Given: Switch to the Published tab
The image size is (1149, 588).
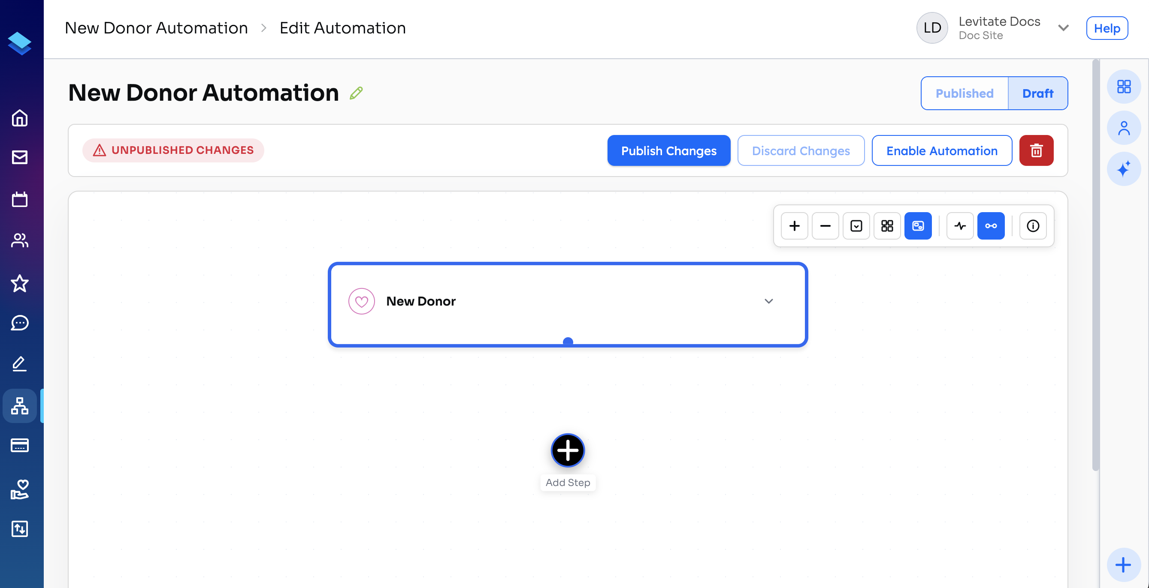Looking at the screenshot, I should point(965,93).
